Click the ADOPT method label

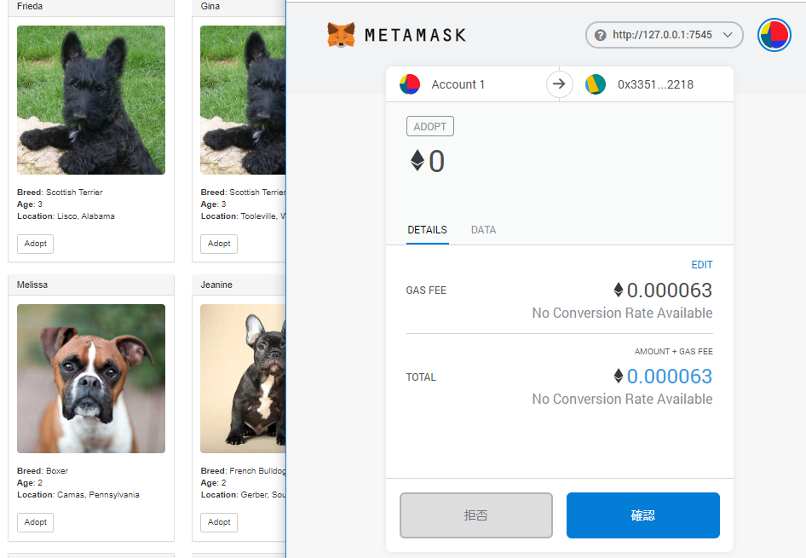tap(429, 126)
